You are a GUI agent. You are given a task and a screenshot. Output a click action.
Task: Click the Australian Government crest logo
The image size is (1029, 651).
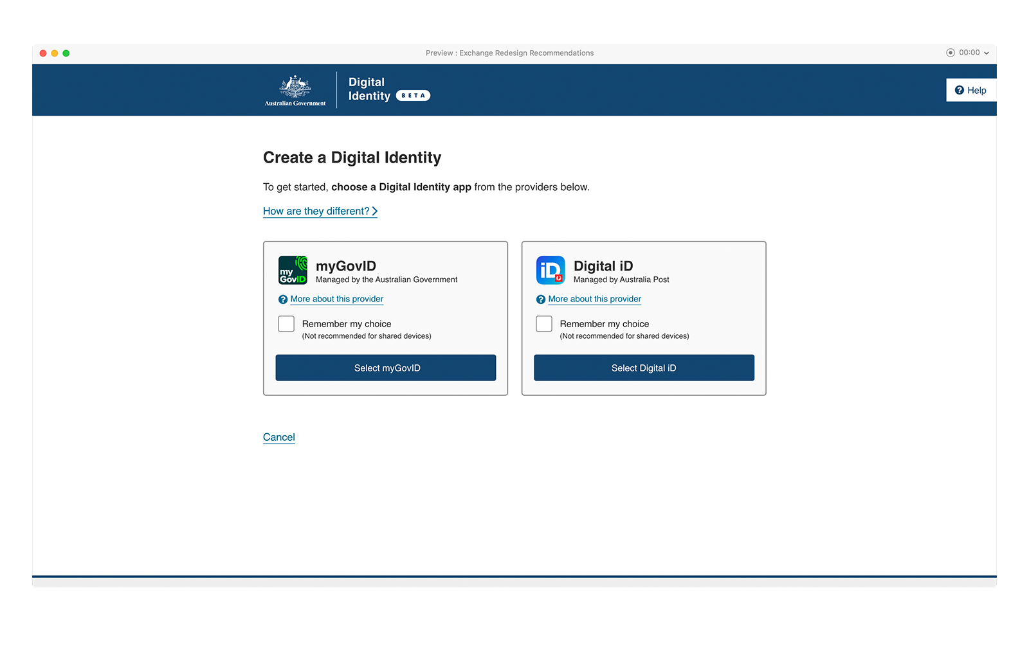295,90
